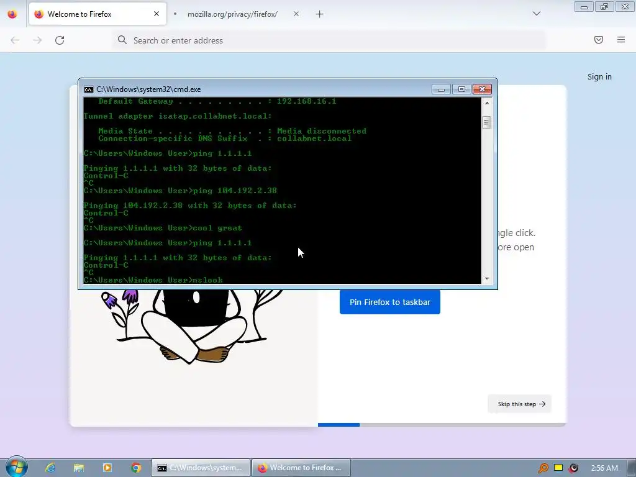The width and height of the screenshot is (636, 477).
Task: Open the 2:56 AM system clock
Action: click(x=604, y=468)
